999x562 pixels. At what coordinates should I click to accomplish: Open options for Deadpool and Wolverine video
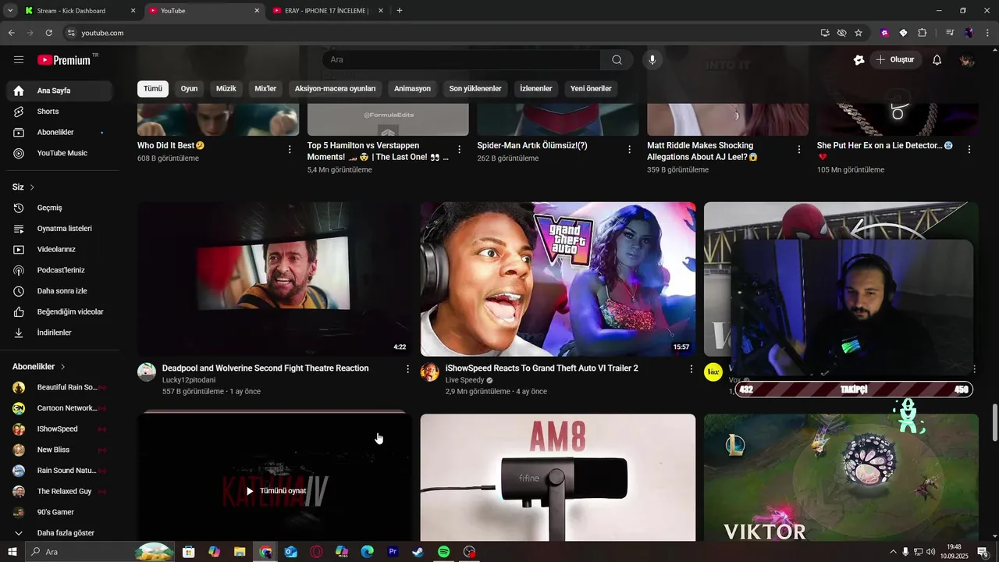(x=407, y=368)
